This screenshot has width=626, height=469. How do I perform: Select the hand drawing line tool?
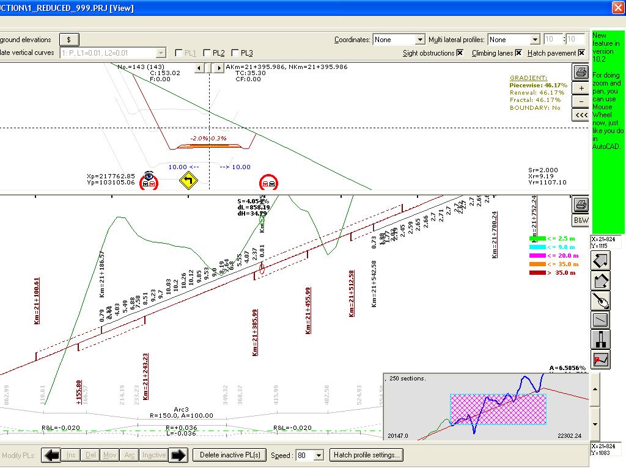(600, 300)
